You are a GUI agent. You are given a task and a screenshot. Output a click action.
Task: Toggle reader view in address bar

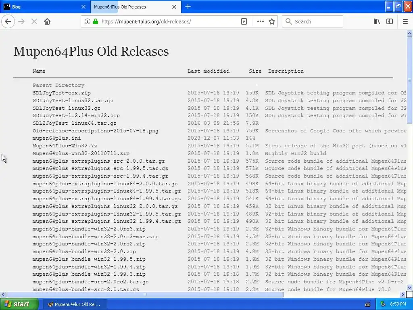[244, 21]
